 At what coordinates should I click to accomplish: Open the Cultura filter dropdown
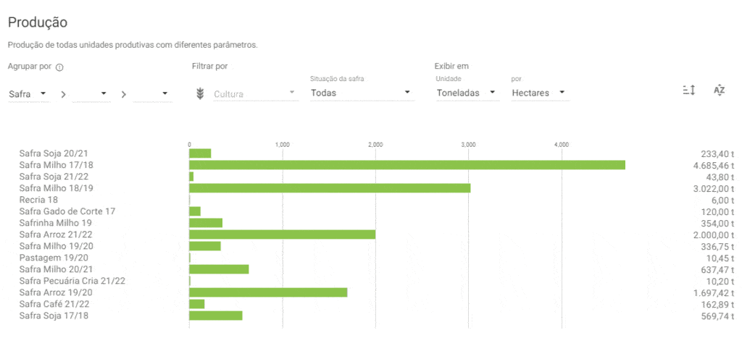[x=254, y=93]
